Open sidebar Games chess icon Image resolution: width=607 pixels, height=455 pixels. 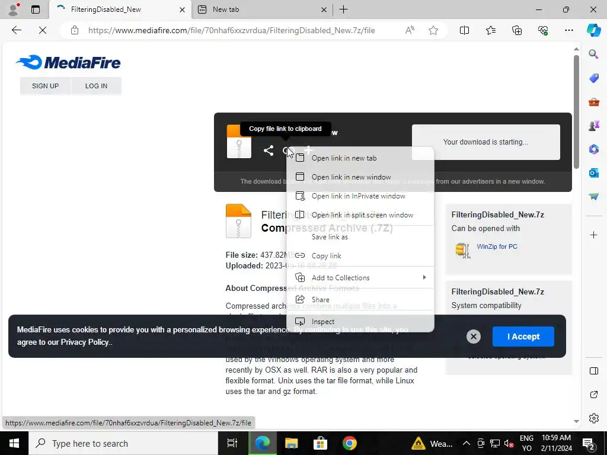click(x=593, y=126)
